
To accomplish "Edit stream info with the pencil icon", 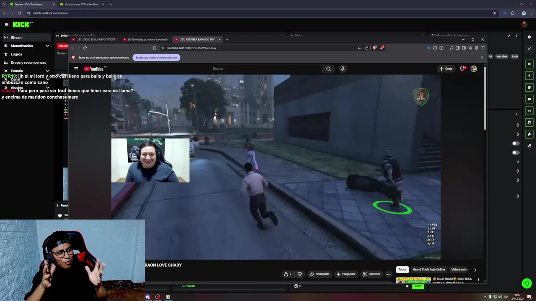I will [509, 36].
